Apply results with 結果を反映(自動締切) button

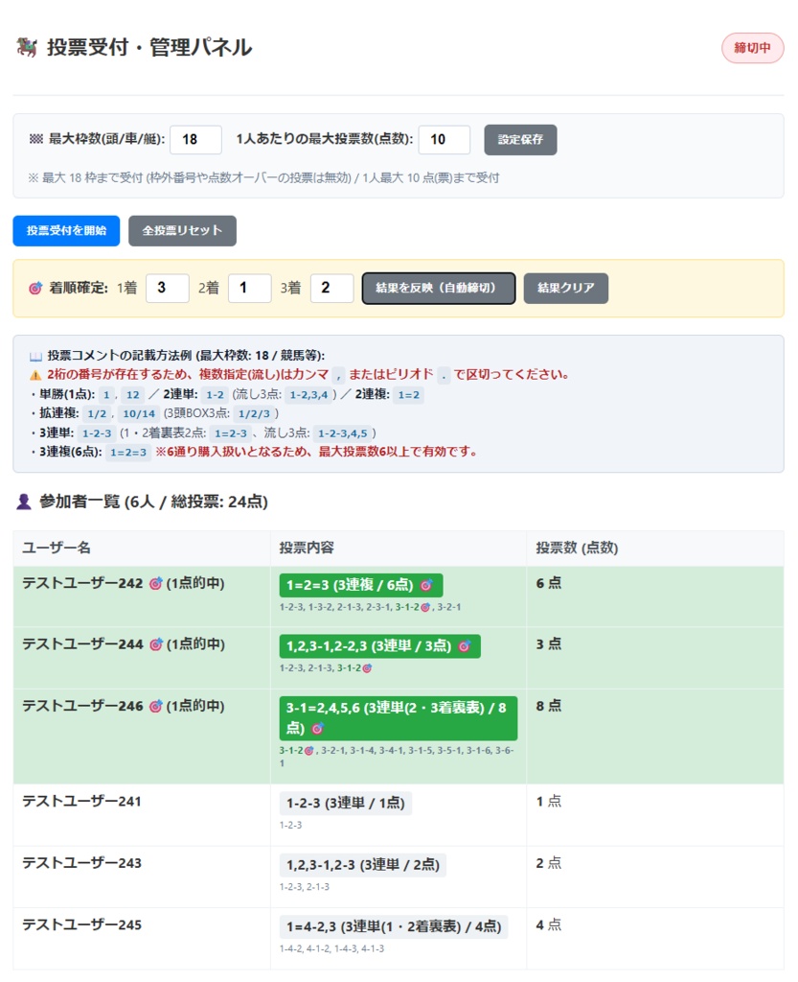[439, 288]
